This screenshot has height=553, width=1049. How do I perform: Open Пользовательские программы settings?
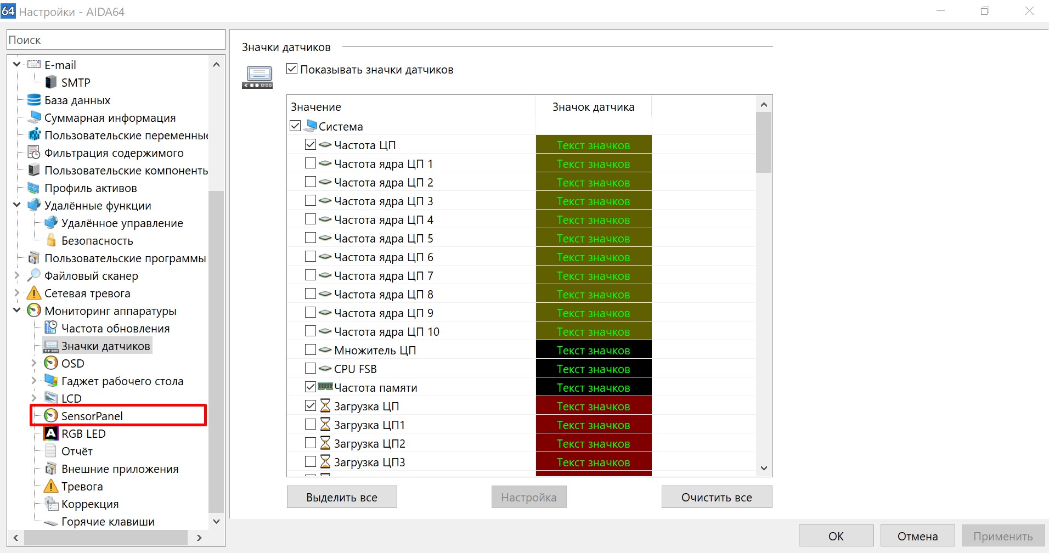coord(125,258)
